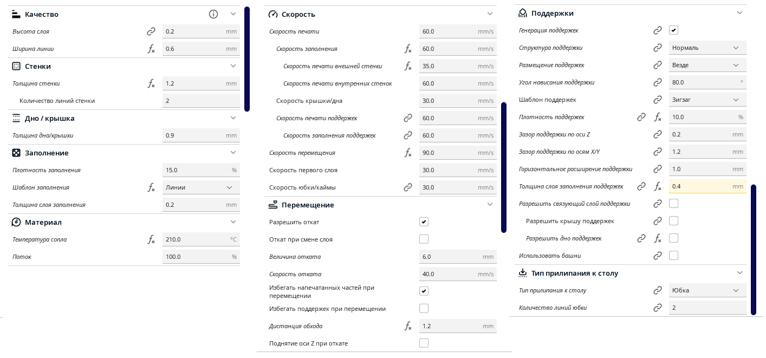Click the Плотность заполнения value field
Screen dimensions: 766x358
pos(201,170)
